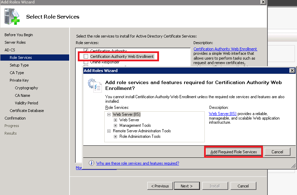Viewport: 297px width, 195px height.
Task: Click Add Required Role Services button
Action: pyautogui.click(x=234, y=152)
